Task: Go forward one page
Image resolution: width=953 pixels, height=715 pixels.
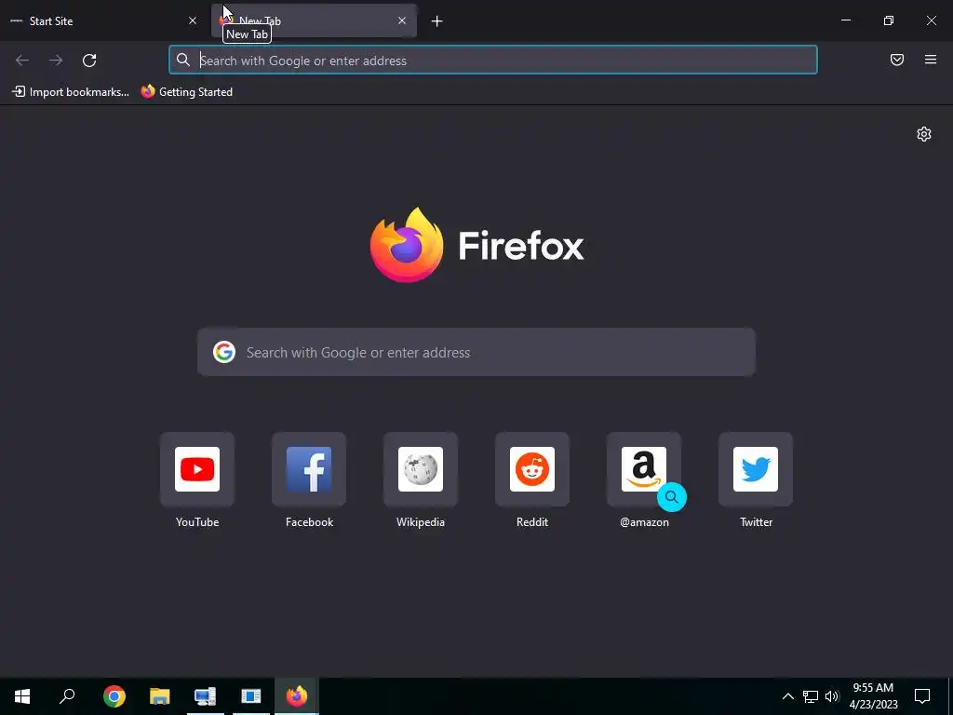Action: [56, 61]
